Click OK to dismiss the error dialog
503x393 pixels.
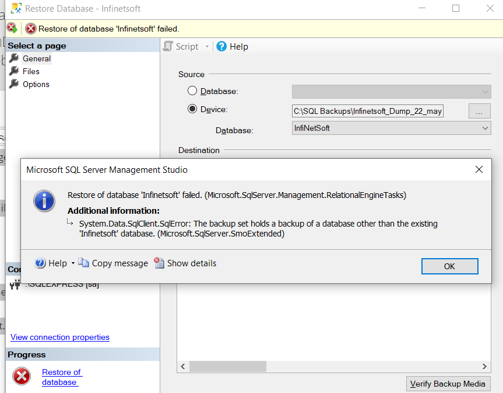(x=449, y=266)
